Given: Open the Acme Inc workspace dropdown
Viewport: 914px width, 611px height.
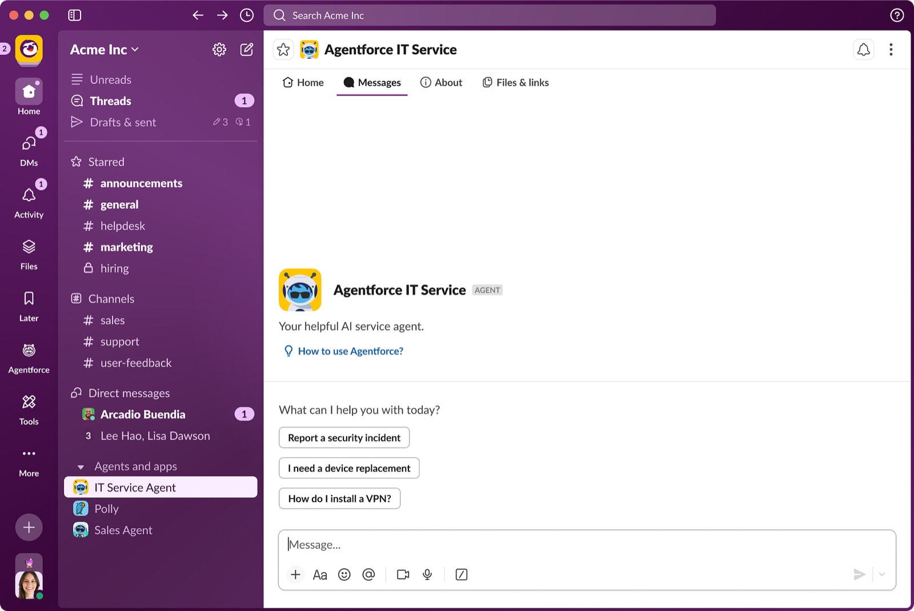Looking at the screenshot, I should click(x=105, y=50).
